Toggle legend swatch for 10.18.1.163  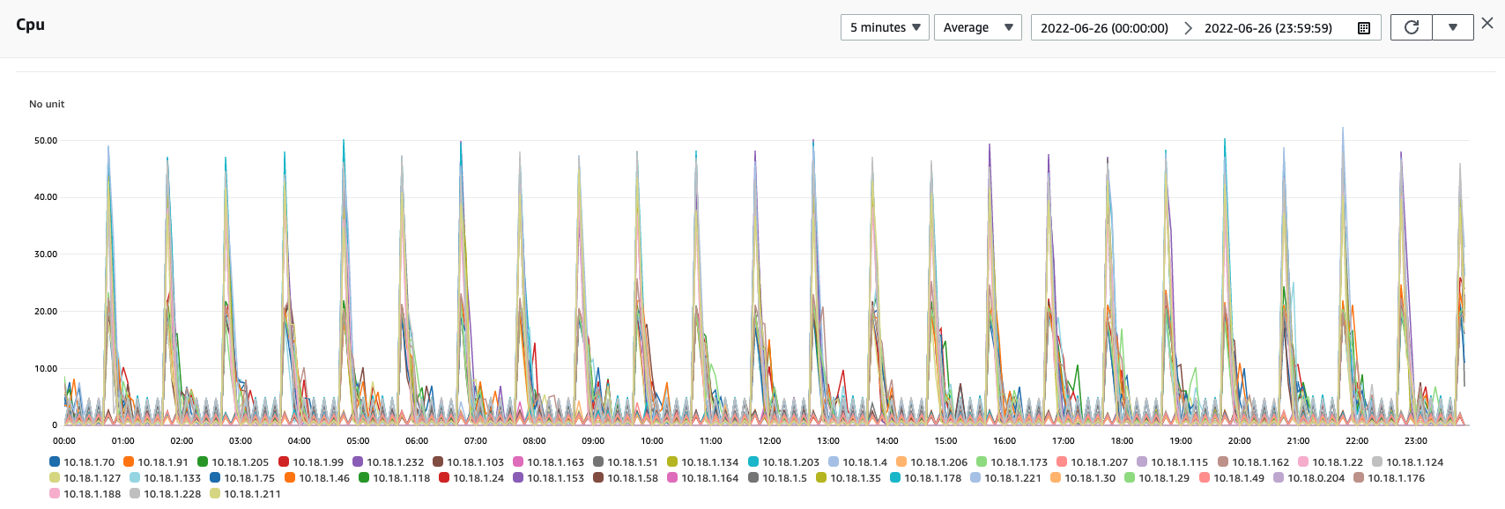click(518, 461)
